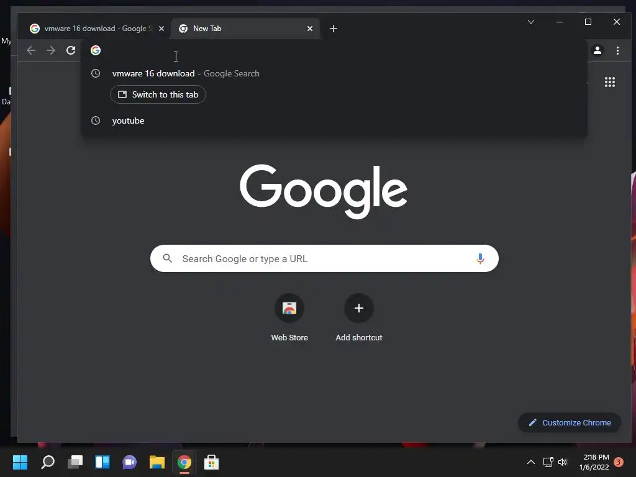Screen dimensions: 636x477
Task: Reload the current page
Action: (71, 50)
